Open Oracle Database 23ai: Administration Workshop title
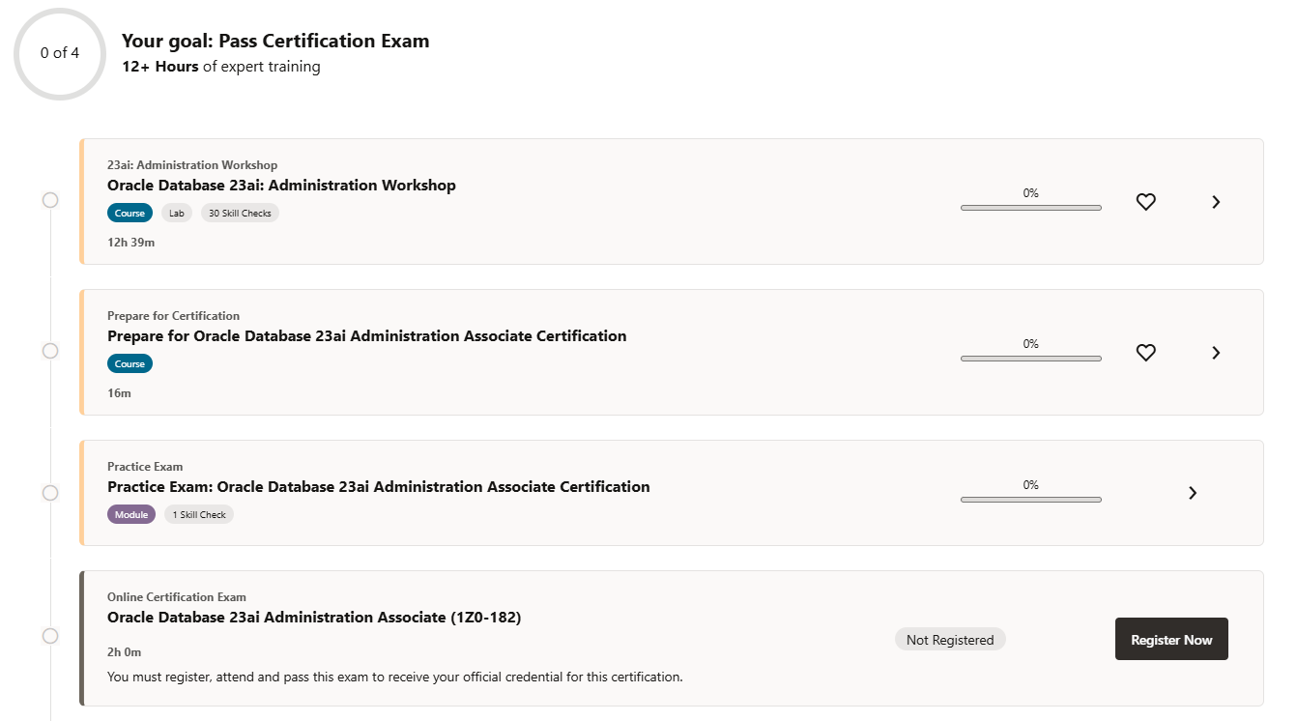This screenshot has width=1297, height=721. point(281,186)
